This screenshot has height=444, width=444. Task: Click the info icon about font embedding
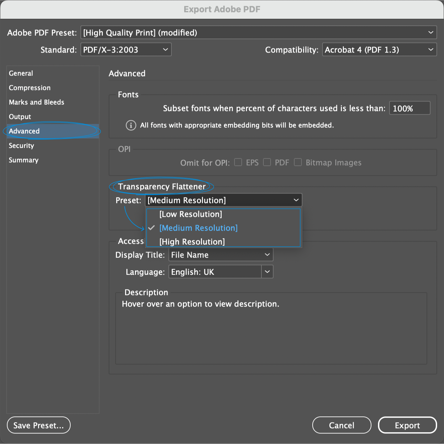click(131, 125)
